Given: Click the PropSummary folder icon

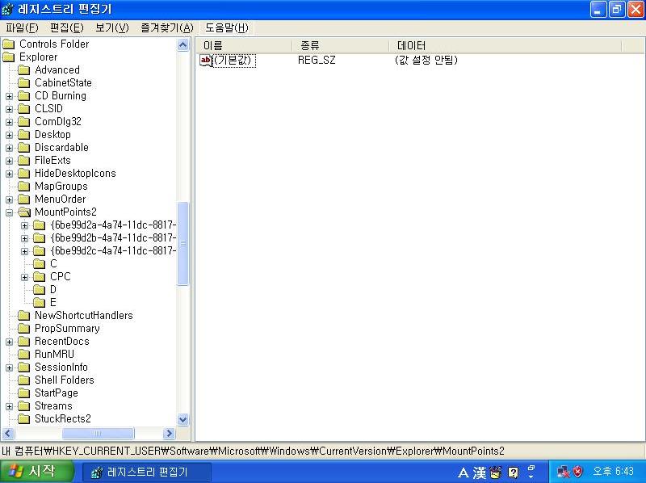Looking at the screenshot, I should click(x=24, y=329).
